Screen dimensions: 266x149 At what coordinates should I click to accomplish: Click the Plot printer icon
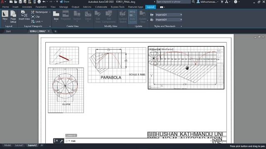pyautogui.click(x=39, y=2)
